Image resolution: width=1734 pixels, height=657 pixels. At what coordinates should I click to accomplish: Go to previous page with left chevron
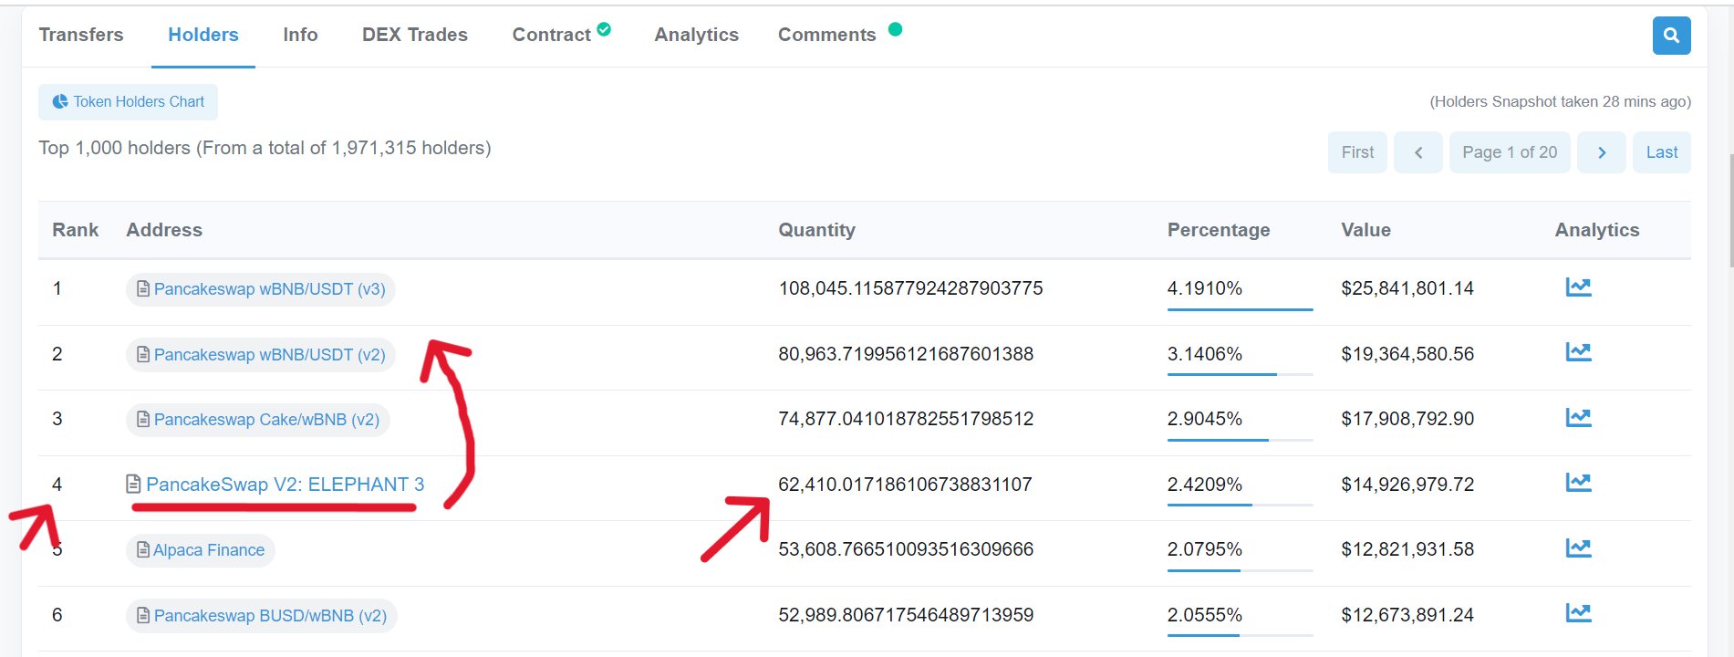tap(1418, 152)
